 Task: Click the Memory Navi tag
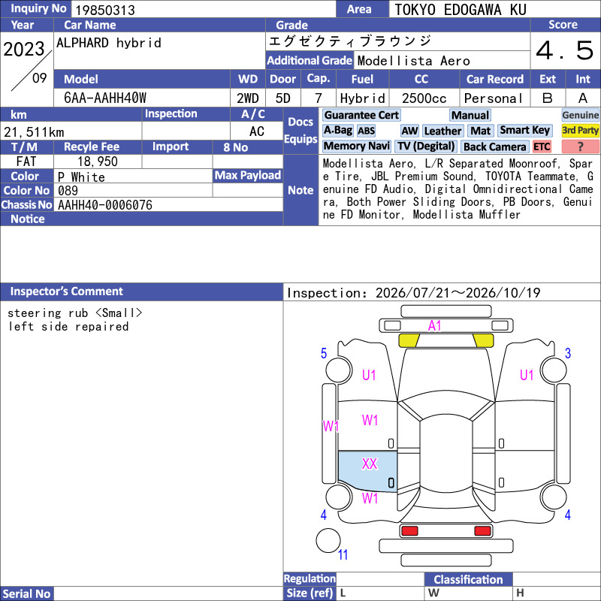click(356, 146)
